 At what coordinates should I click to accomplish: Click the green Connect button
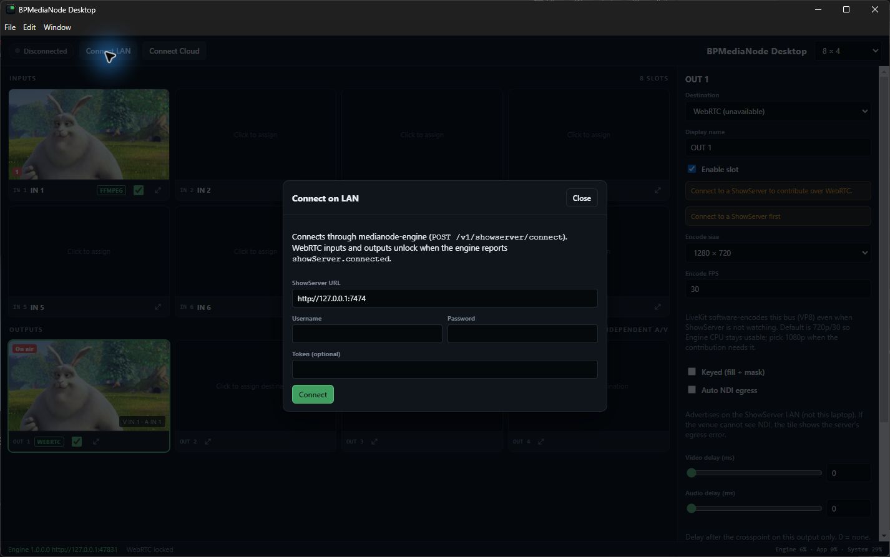pos(313,394)
